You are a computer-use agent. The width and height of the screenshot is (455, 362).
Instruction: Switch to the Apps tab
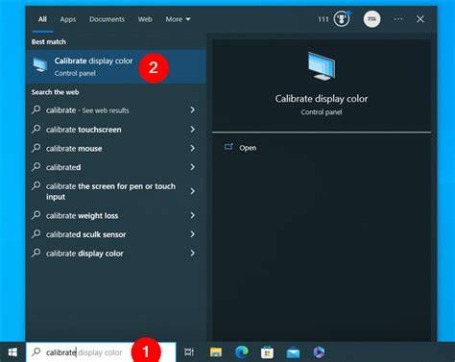click(x=68, y=19)
